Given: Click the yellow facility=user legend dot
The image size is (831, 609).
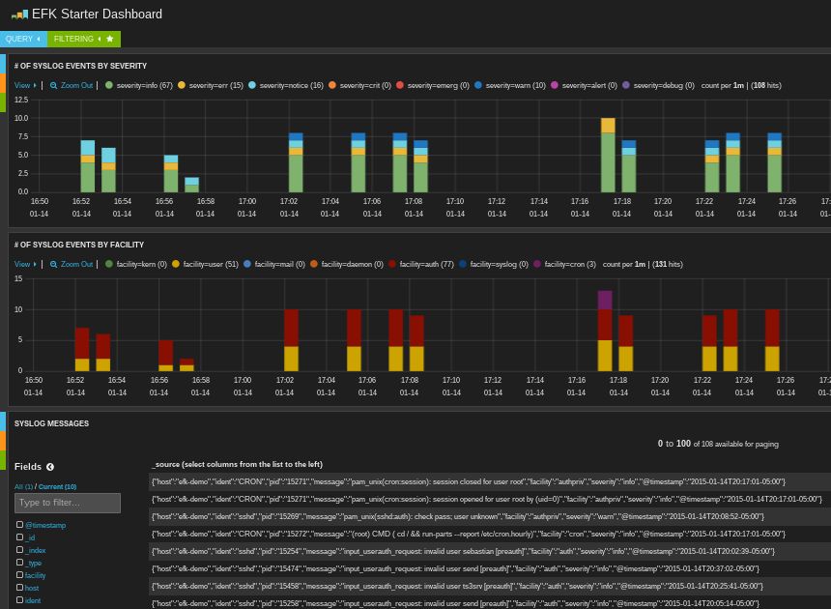Looking at the screenshot, I should [178, 264].
